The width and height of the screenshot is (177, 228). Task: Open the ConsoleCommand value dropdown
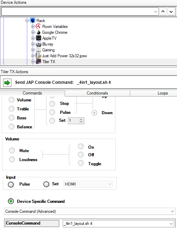point(118,224)
